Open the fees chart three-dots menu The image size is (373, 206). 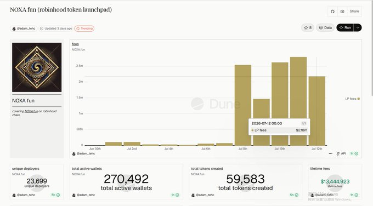tap(330, 154)
